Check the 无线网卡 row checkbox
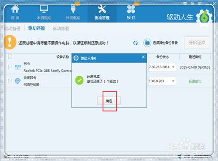Screen dimensions: 218x161 point(10,81)
